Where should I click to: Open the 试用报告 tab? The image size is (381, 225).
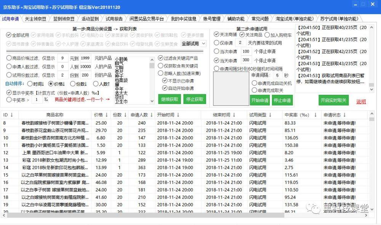coord(114,19)
